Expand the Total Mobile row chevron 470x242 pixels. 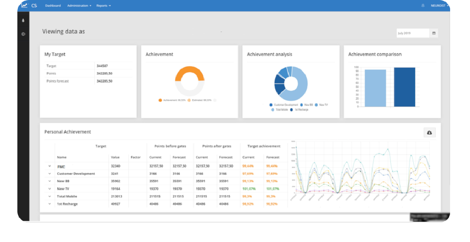(x=50, y=196)
